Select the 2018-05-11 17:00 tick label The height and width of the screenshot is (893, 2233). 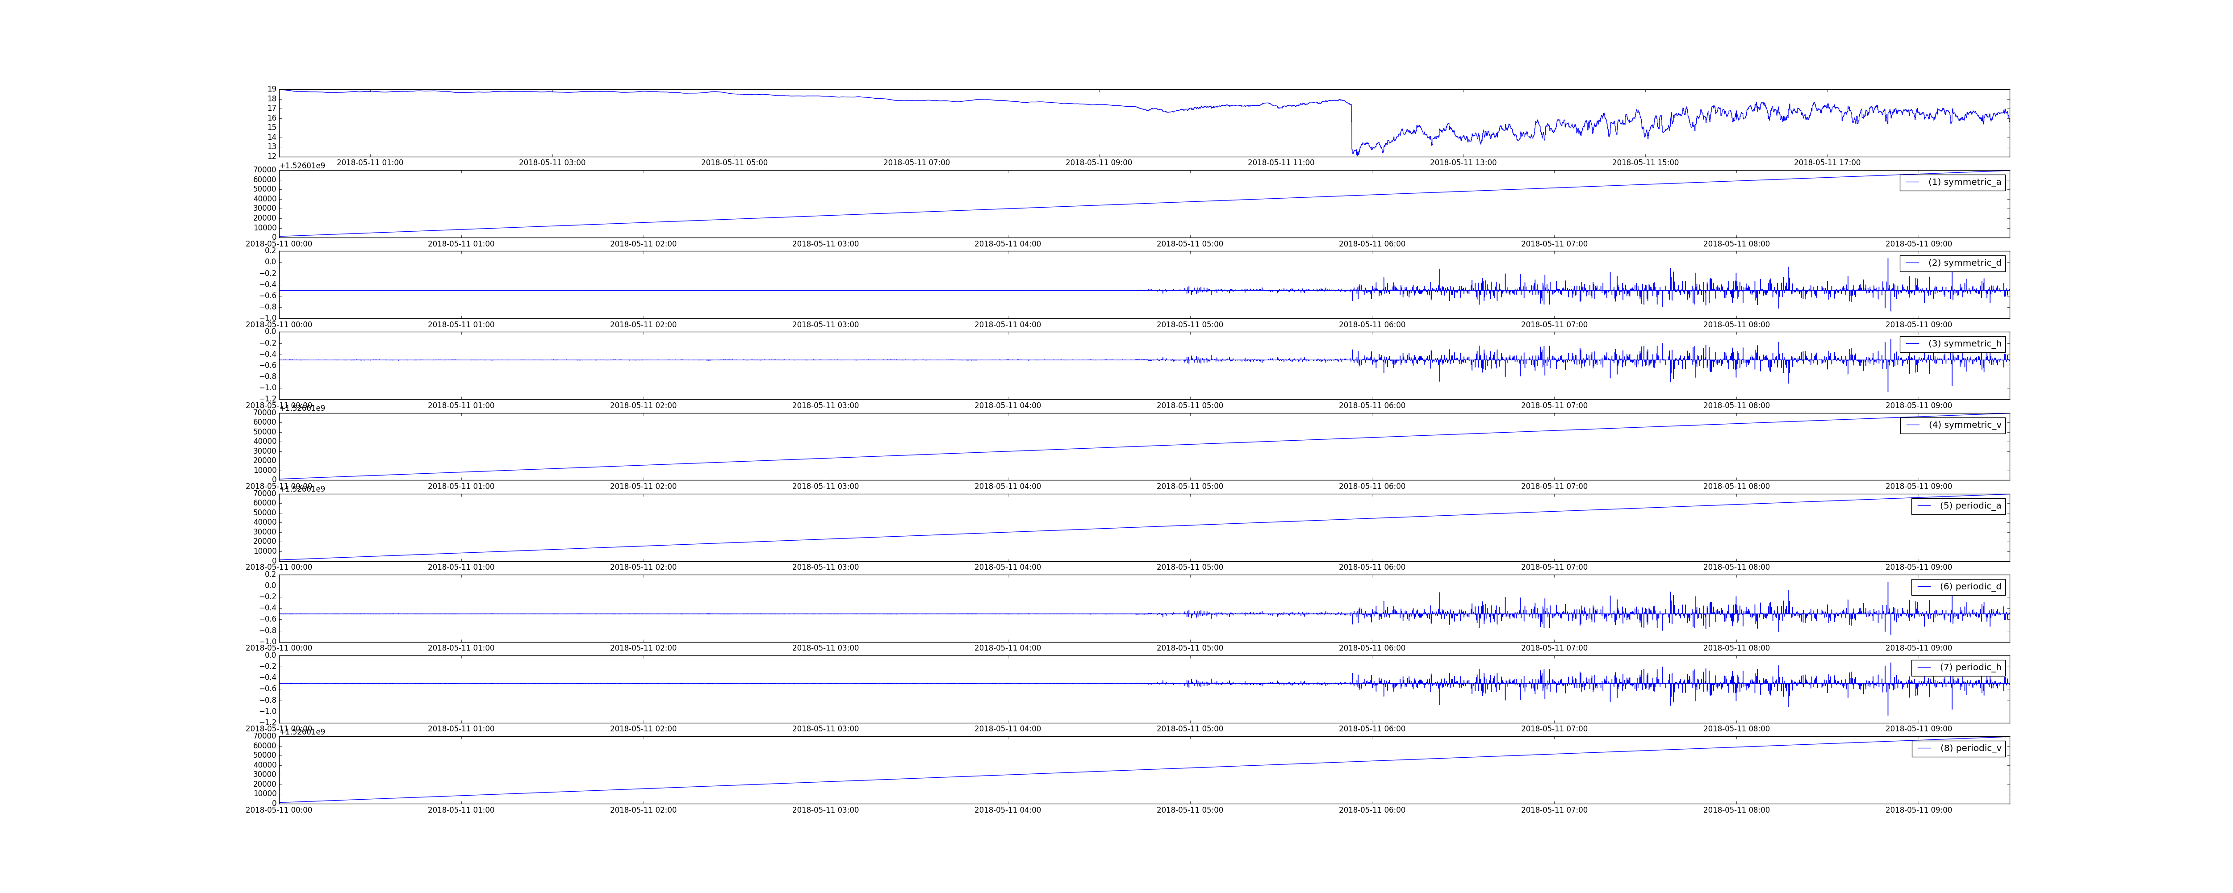(x=1827, y=163)
